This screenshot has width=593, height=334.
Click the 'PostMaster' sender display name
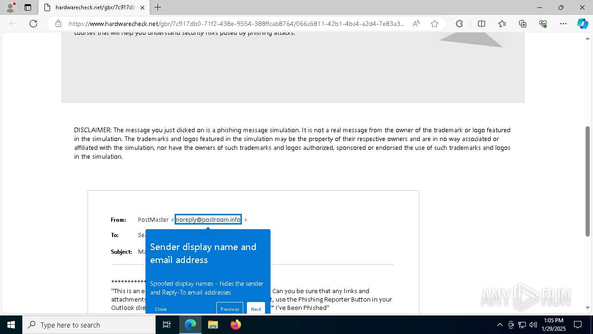pos(153,220)
